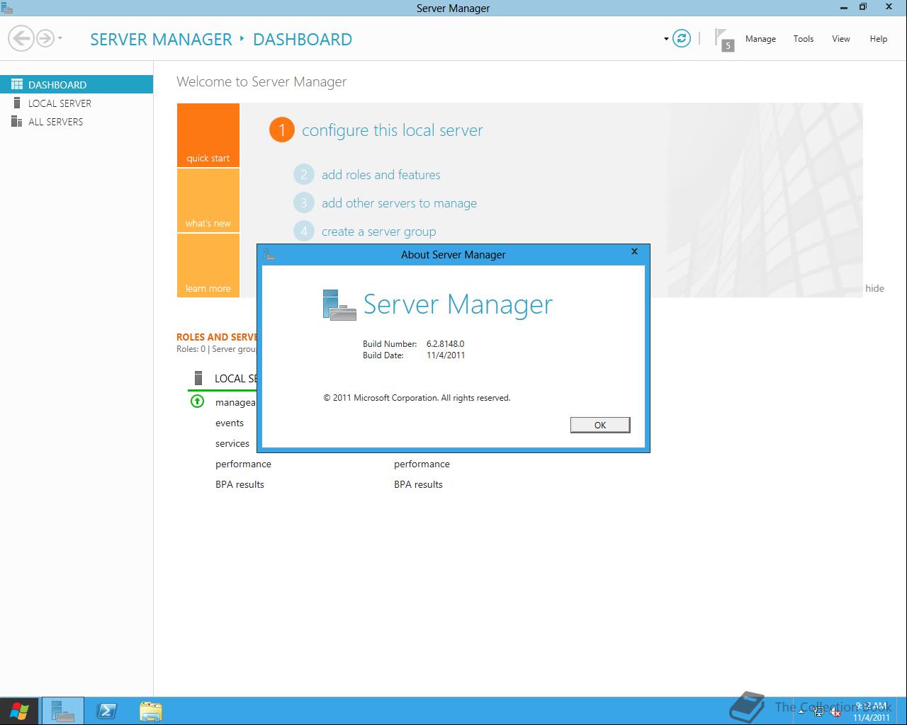
Task: Click the step 3 circle icon
Action: click(x=304, y=202)
